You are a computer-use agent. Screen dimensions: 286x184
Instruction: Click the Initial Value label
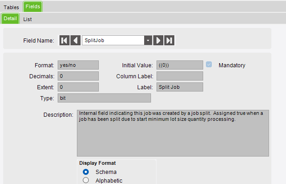(x=137, y=65)
